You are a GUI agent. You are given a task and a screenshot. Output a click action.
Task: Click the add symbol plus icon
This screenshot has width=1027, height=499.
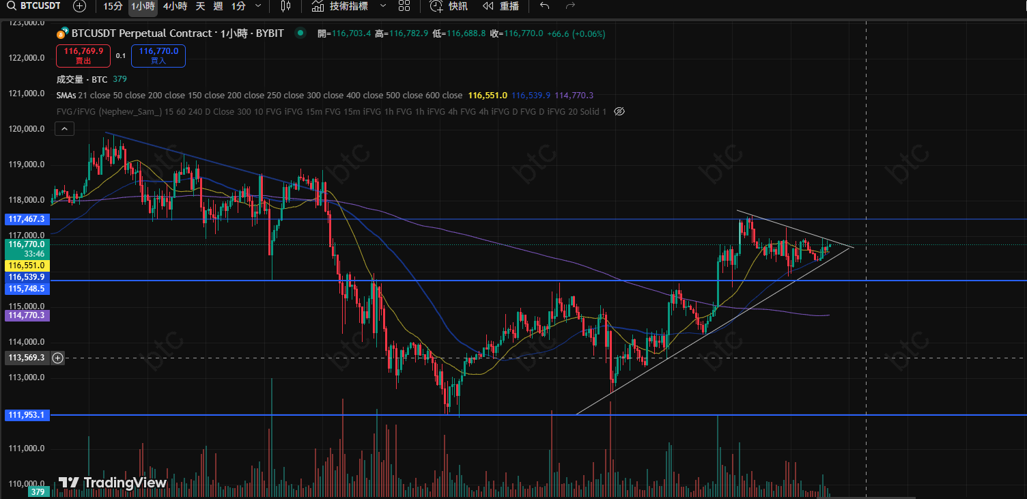point(80,6)
